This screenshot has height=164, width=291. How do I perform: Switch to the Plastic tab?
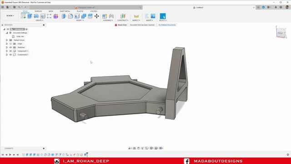click(80, 11)
